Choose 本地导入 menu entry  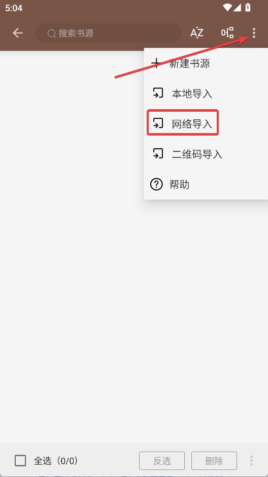click(x=206, y=93)
